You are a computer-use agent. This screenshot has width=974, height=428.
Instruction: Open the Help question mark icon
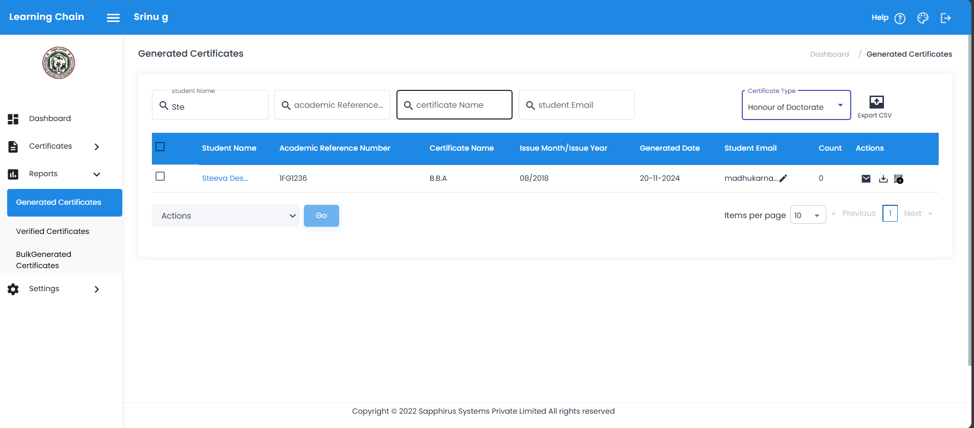899,18
